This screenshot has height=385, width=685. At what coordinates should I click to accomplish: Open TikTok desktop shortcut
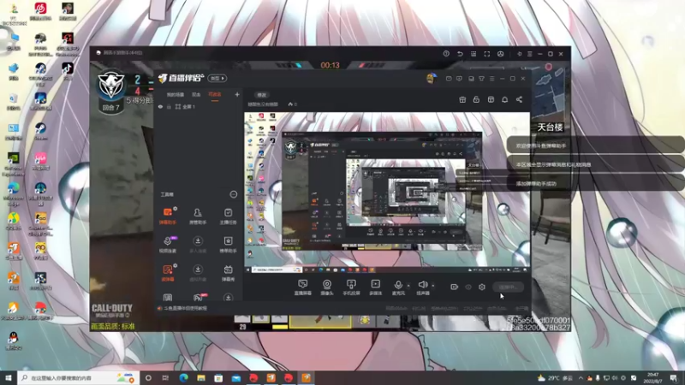click(68, 71)
